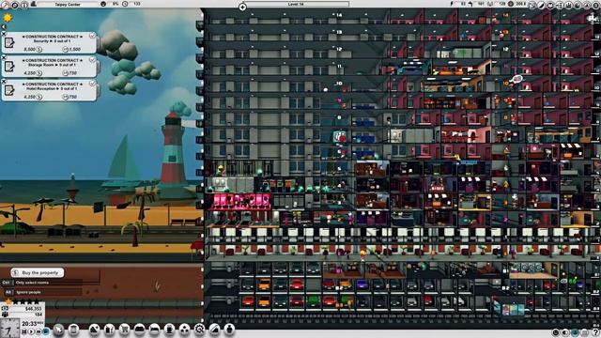601x338 pixels.
Task: Open the last round icon top-right
Action: tap(596, 5)
